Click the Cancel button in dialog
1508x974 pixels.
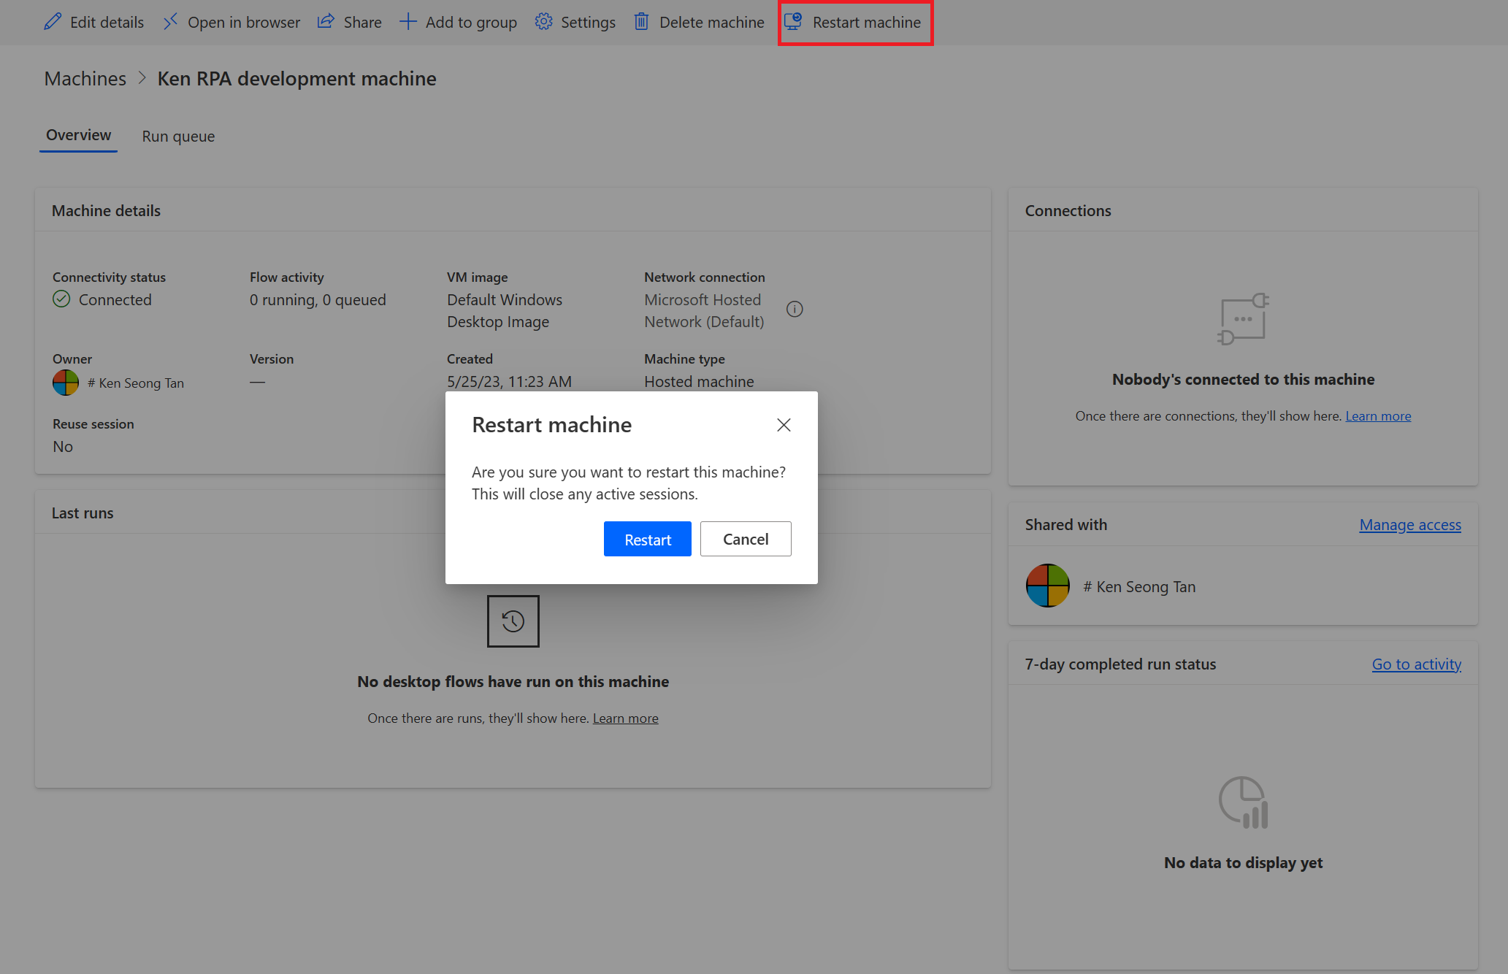tap(745, 539)
